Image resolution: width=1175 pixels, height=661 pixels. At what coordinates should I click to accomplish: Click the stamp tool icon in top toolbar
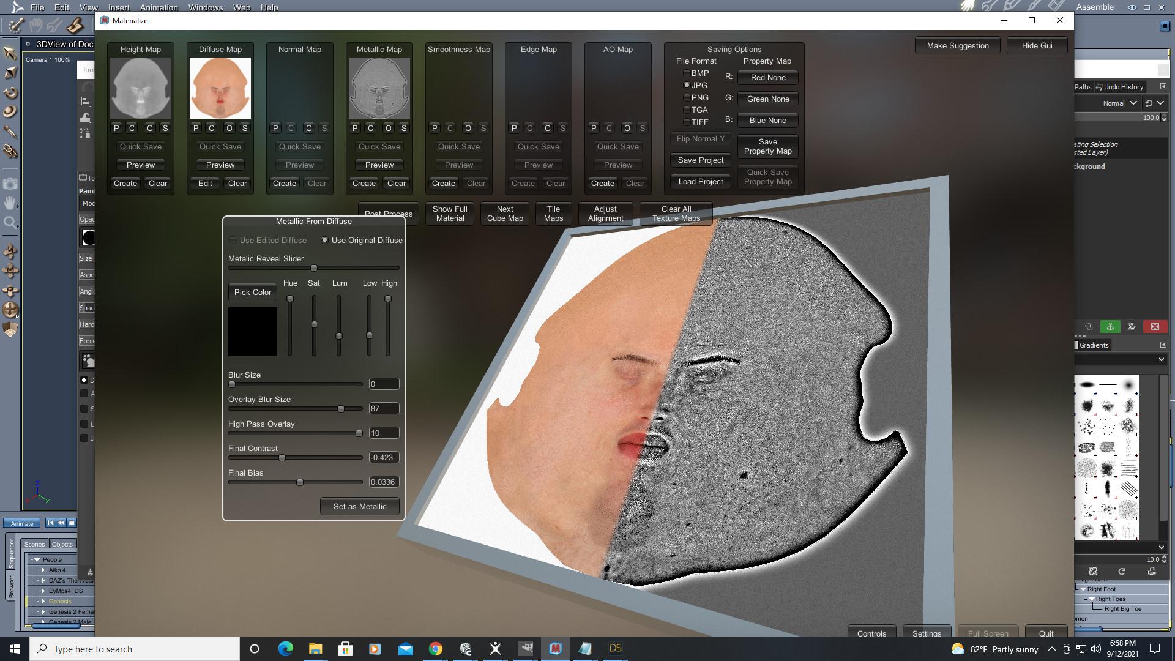[x=75, y=26]
